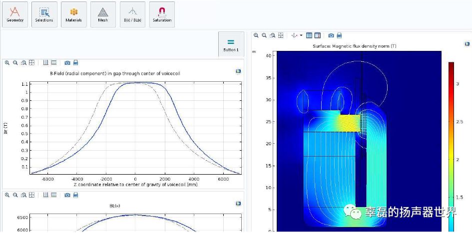Toggle x-axis log scale in B-Field plot

[x=45, y=63]
